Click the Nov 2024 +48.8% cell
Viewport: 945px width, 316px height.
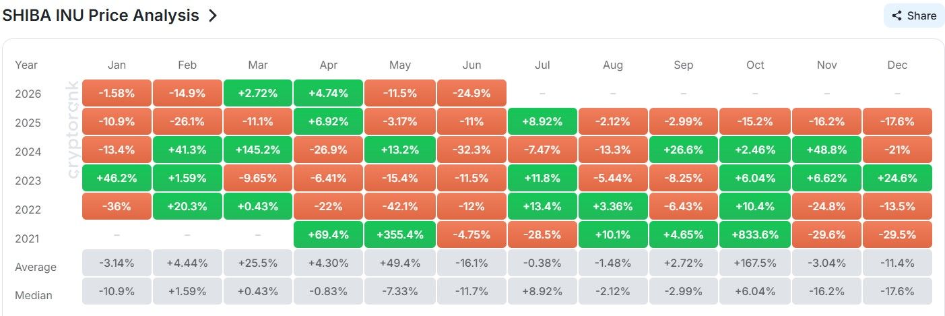(x=826, y=150)
